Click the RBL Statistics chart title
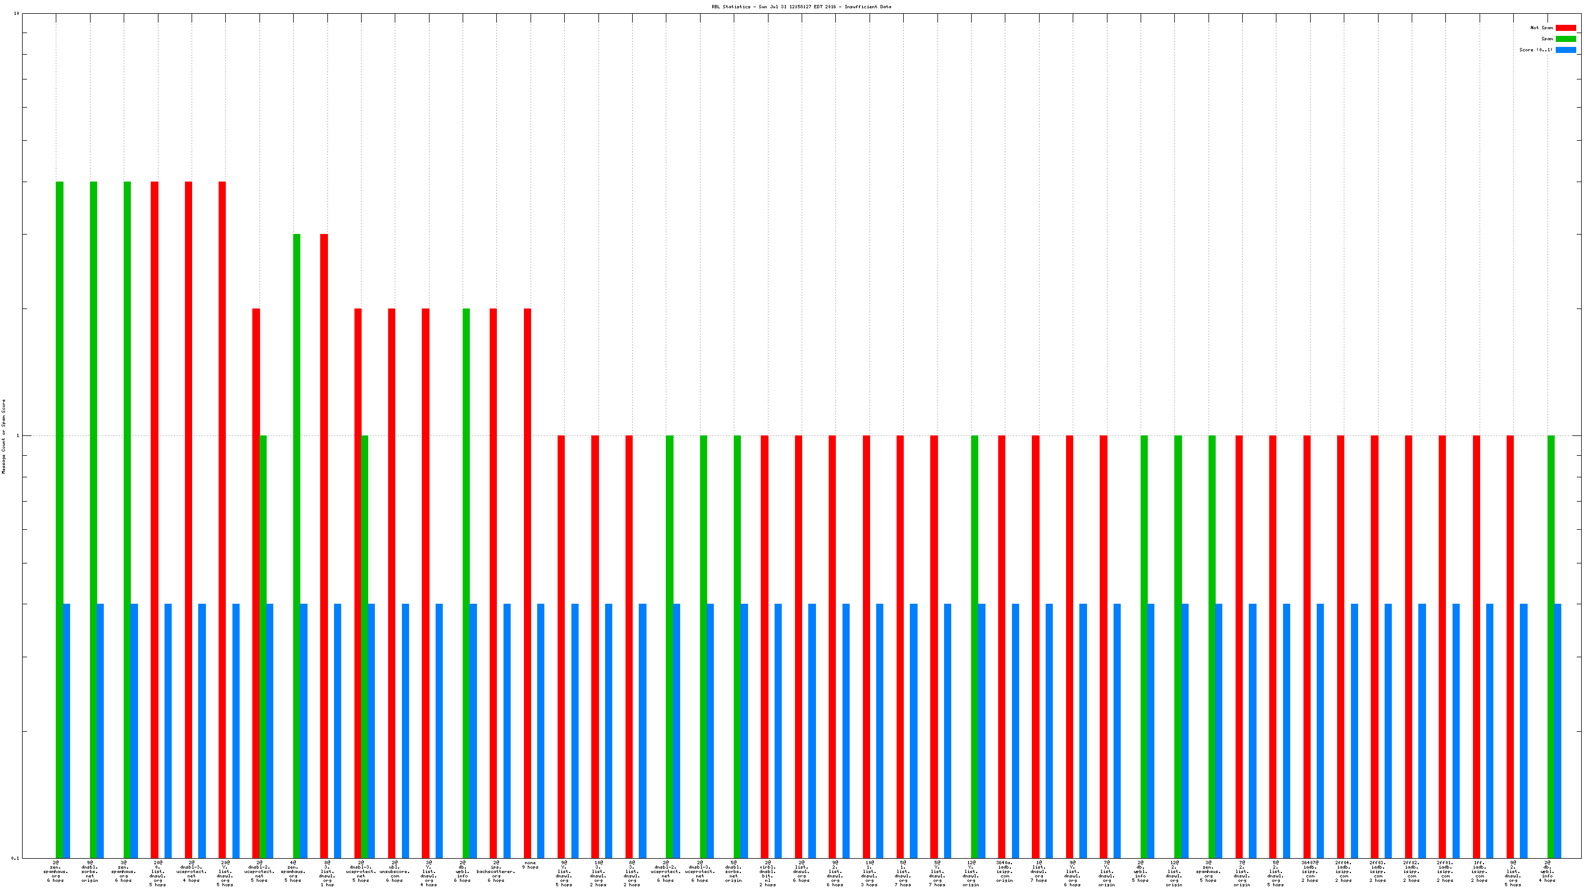Screen dimensions: 1590x894 (x=801, y=7)
